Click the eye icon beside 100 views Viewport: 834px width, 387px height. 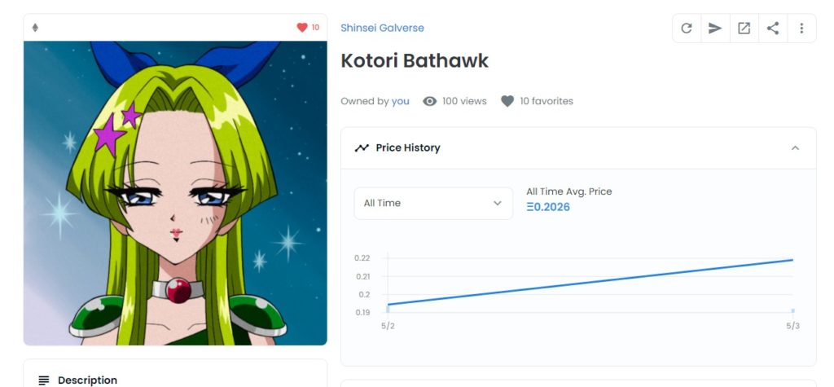tap(430, 101)
